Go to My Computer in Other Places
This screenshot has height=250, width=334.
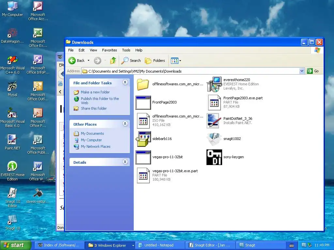tap(91, 140)
